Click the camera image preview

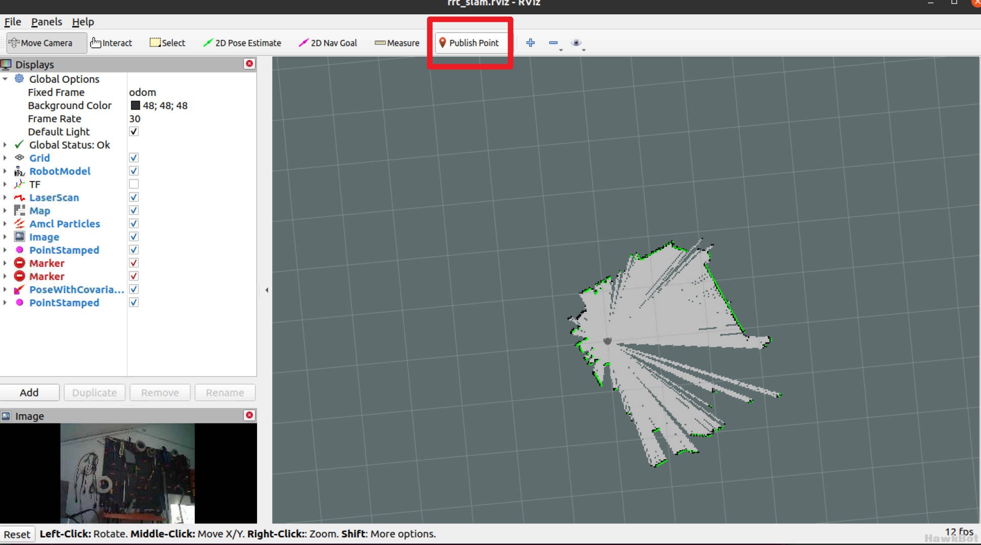128,473
